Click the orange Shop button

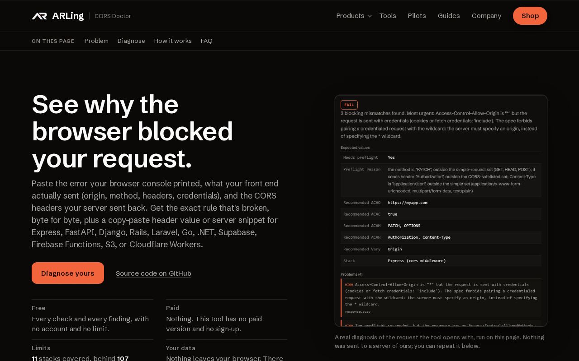[530, 16]
